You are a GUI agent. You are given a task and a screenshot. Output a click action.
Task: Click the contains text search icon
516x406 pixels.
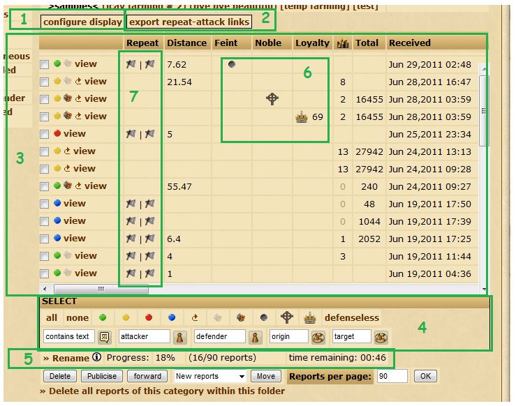[x=104, y=337]
